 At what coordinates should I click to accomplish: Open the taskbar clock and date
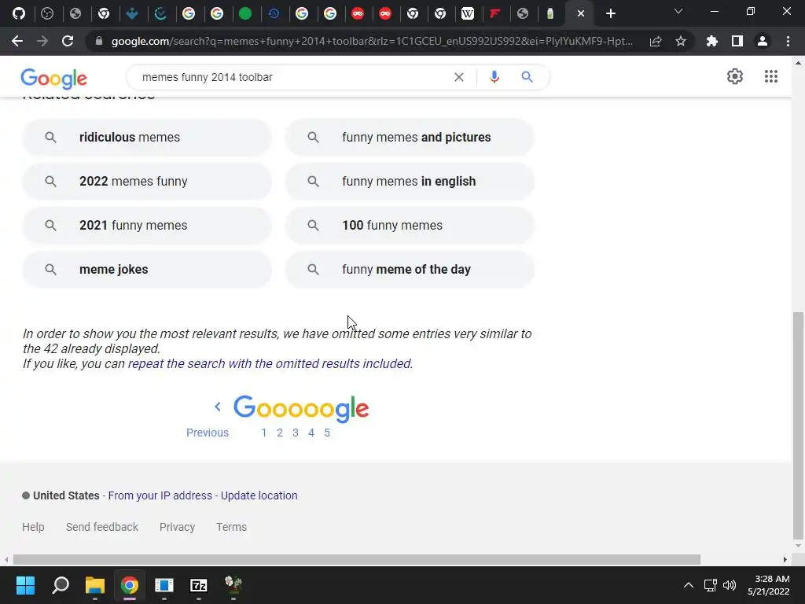coord(769,585)
